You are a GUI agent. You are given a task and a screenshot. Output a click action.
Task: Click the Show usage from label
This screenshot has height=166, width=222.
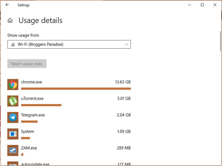tap(23, 35)
